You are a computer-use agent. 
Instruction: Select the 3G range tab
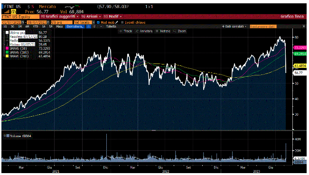click(x=12, y=27)
